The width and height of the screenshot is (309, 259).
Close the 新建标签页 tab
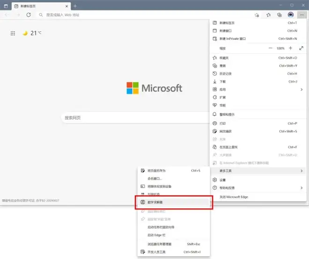[x=66, y=6]
